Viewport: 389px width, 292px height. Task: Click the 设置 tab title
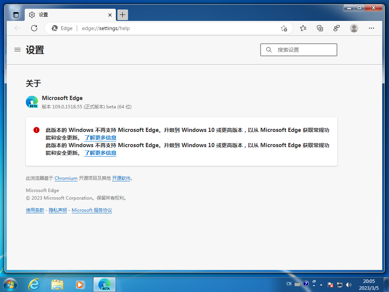point(43,15)
